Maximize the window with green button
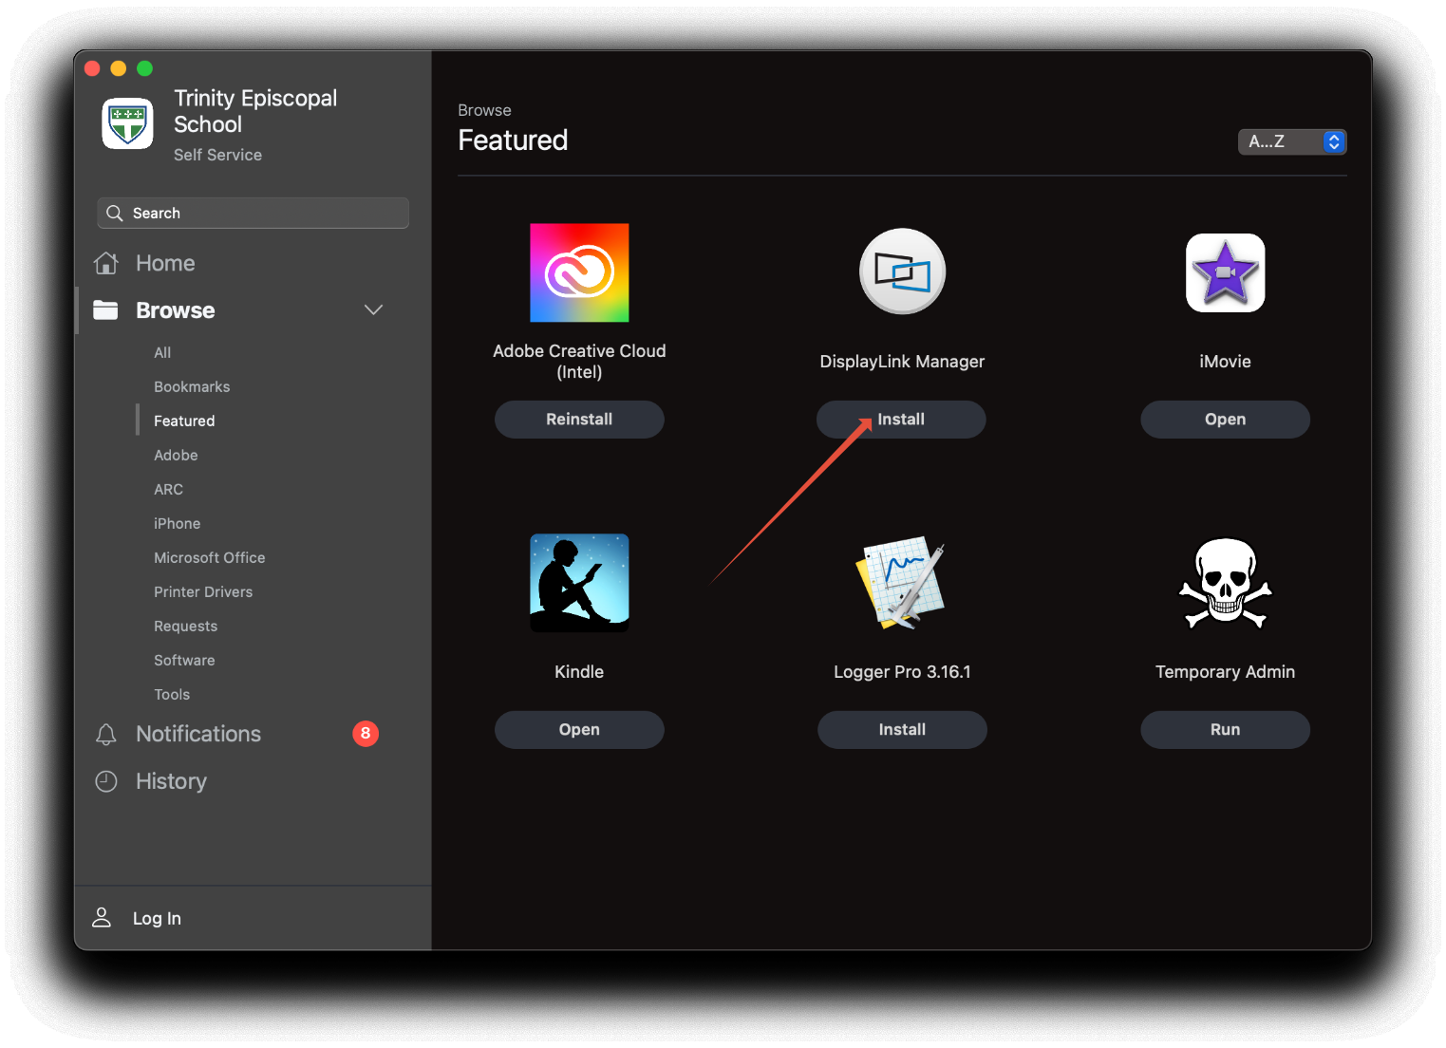The width and height of the screenshot is (1446, 1048). [144, 68]
